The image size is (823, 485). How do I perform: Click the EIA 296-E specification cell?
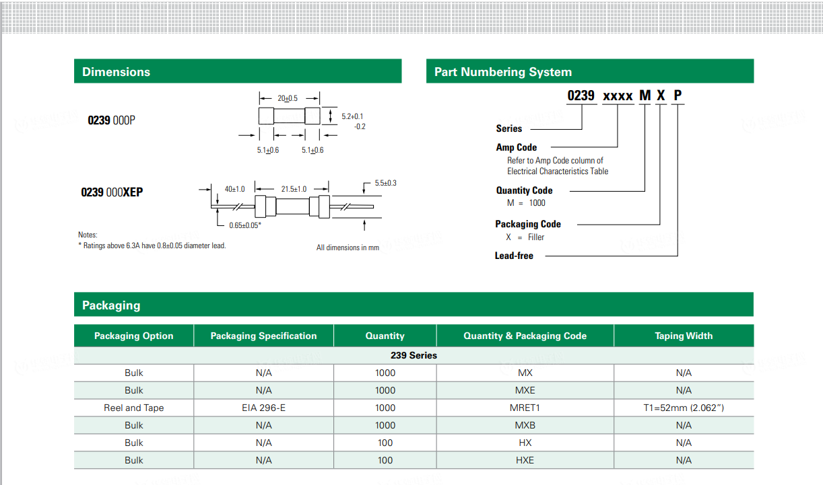[x=263, y=408]
